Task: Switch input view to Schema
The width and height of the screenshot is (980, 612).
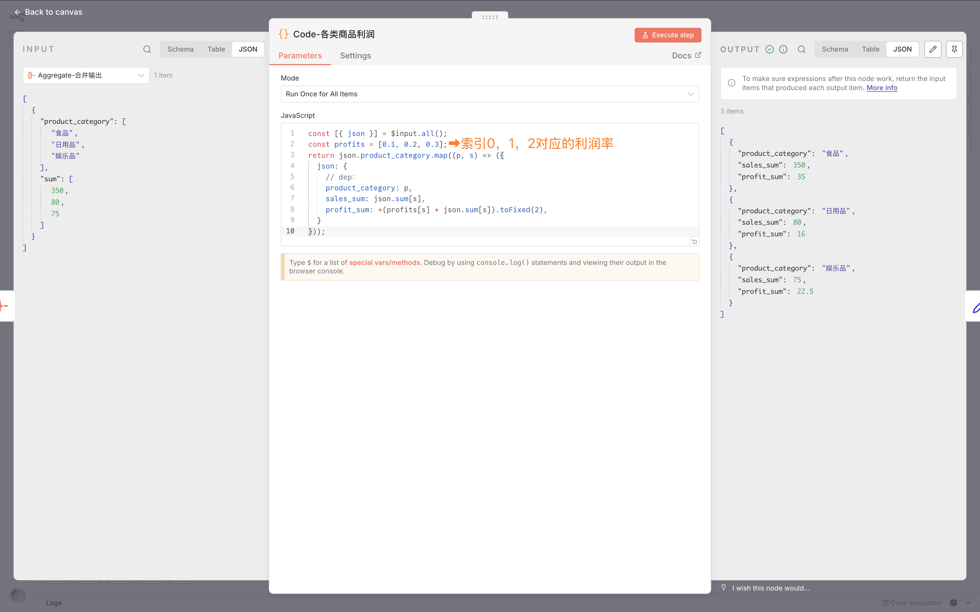Action: 180,49
